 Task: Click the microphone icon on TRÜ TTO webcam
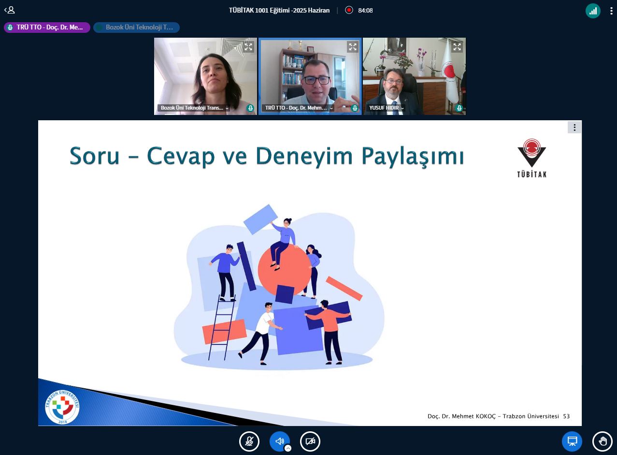355,108
